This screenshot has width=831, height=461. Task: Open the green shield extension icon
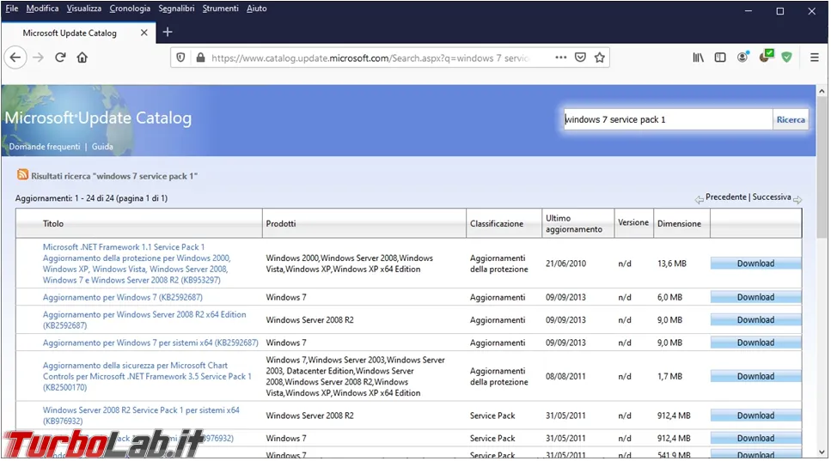pos(786,58)
